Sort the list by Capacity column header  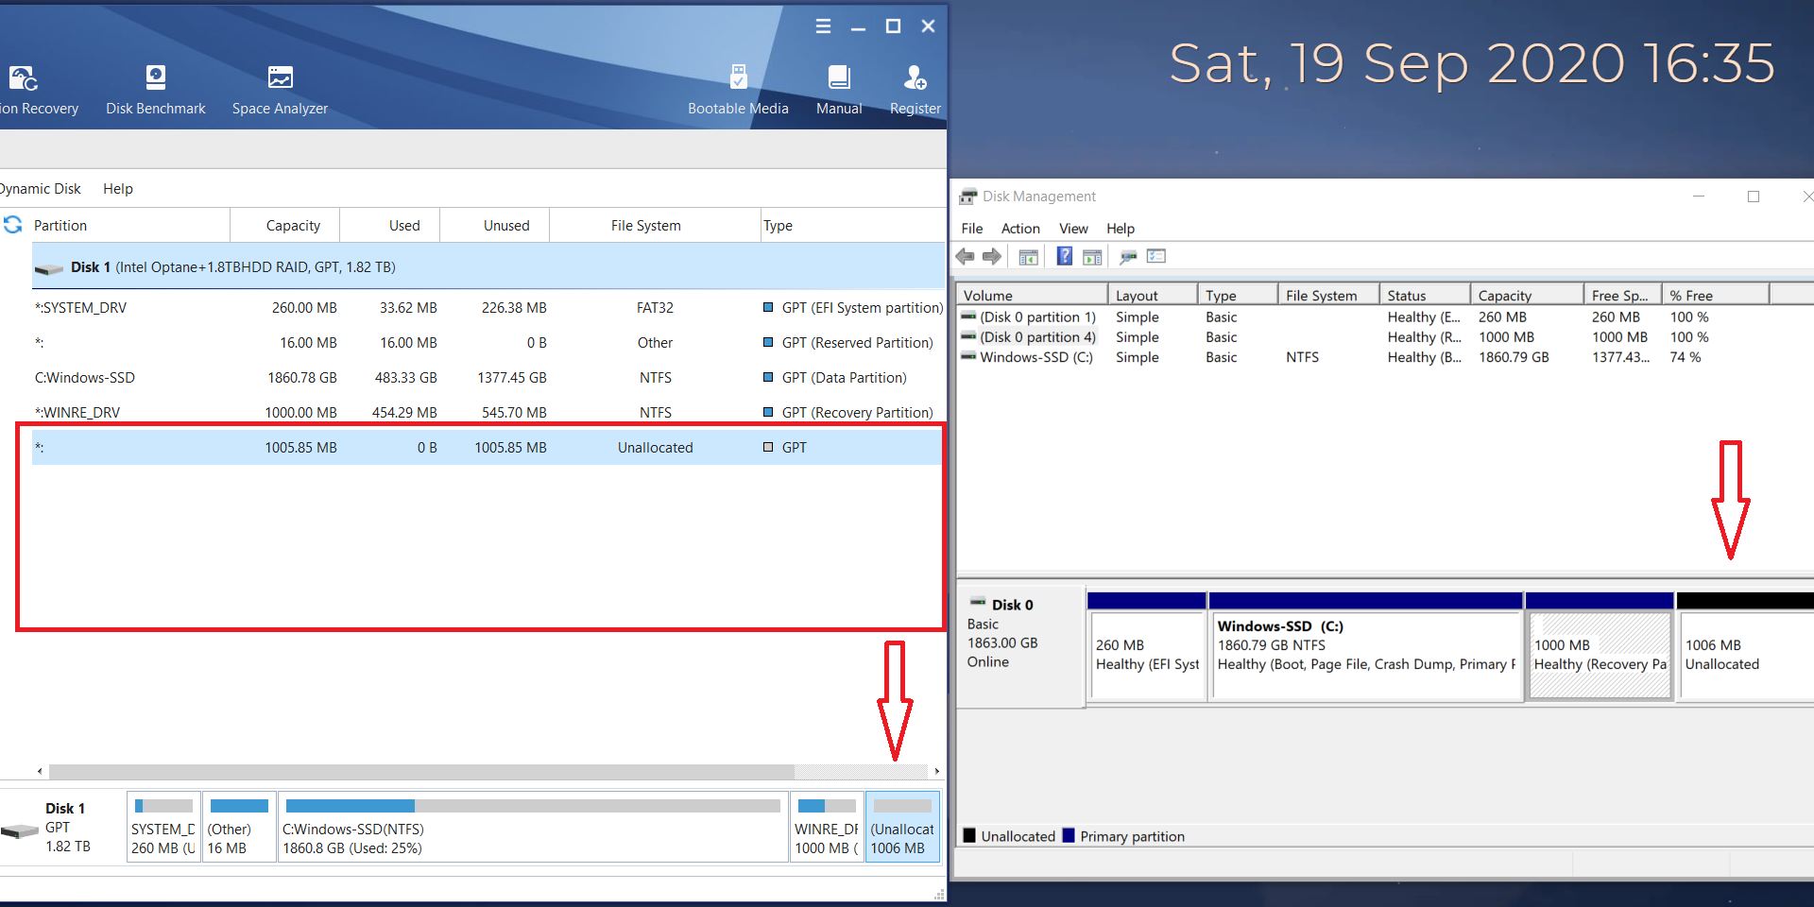coord(293,226)
